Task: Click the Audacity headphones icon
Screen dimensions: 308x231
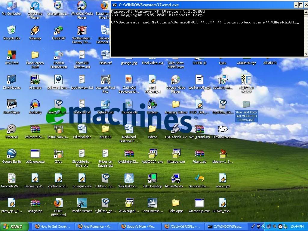Action: coord(35,104)
